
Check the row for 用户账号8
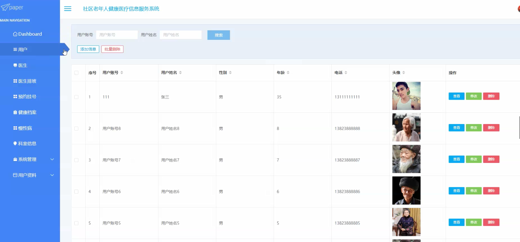76,129
